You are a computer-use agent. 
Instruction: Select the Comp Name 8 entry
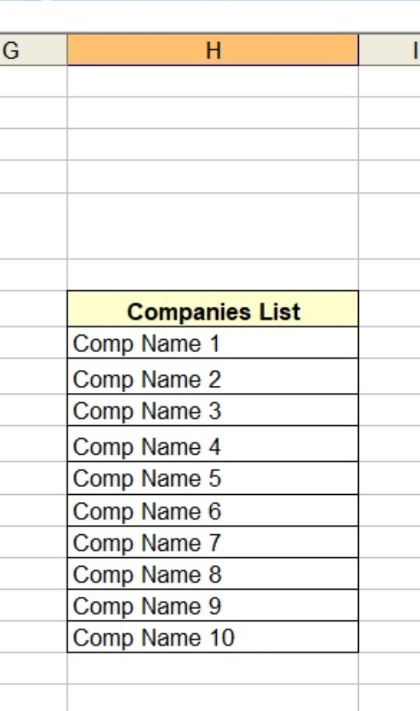(212, 574)
